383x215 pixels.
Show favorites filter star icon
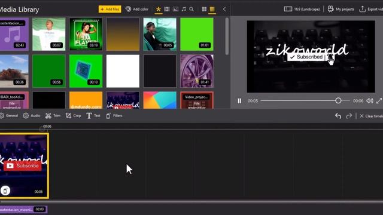159,10
